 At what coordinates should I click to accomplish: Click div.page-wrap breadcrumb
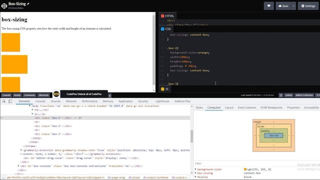tap(116, 177)
